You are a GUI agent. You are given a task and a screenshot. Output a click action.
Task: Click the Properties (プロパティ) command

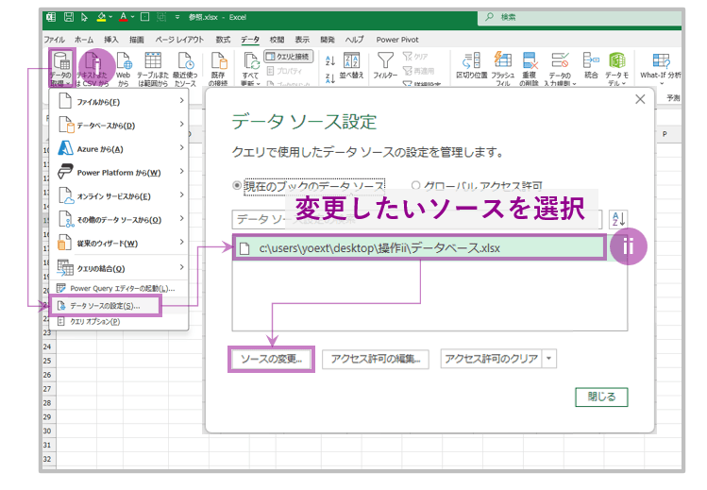point(284,71)
